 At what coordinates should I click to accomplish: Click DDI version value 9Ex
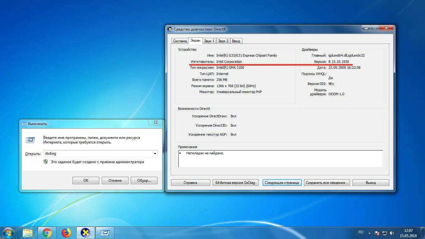coord(331,84)
